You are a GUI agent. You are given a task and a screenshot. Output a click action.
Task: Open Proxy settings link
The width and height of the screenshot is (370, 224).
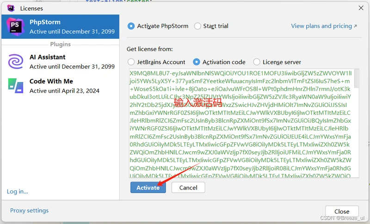point(29,210)
